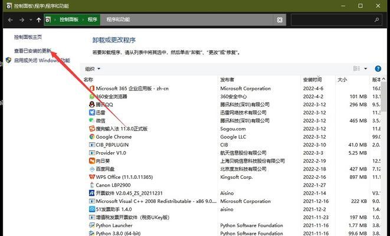Open the 组织 dropdown menu
Screen dimensions: 390x236
(93, 69)
